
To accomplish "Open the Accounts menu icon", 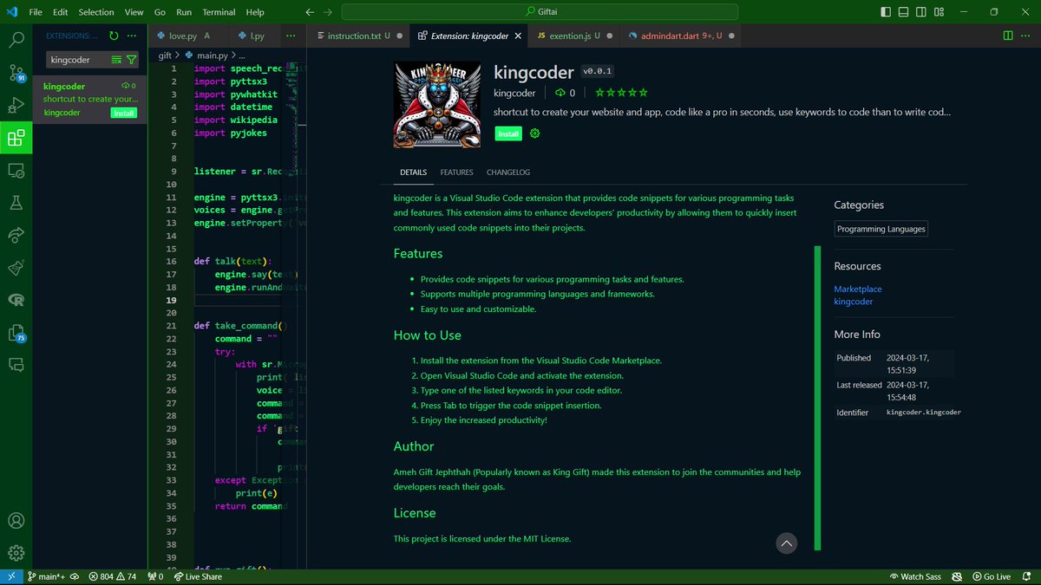I will [x=16, y=521].
